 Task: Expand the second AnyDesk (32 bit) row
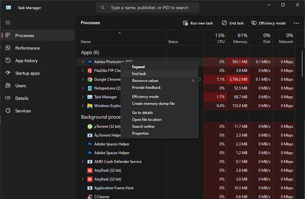[x=83, y=179]
